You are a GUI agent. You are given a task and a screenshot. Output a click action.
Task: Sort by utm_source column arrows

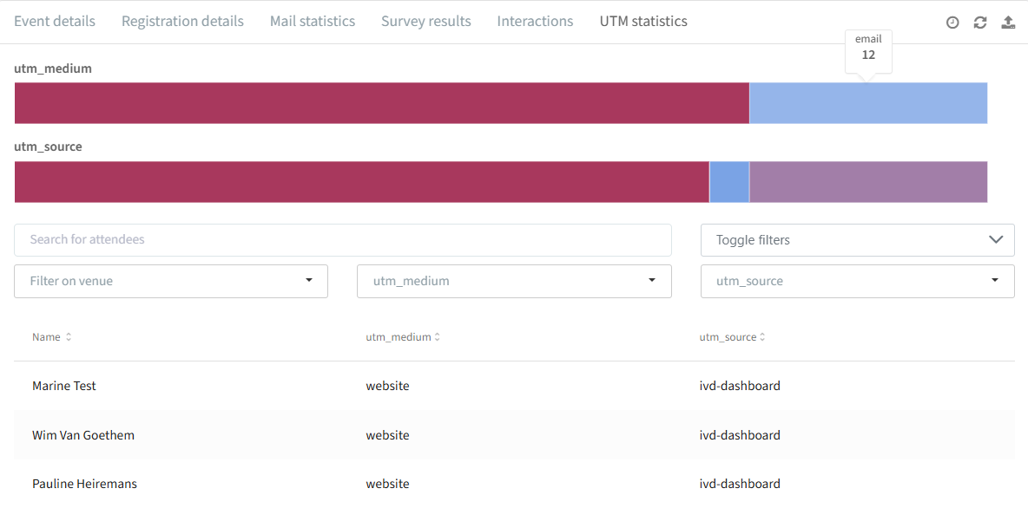point(762,337)
